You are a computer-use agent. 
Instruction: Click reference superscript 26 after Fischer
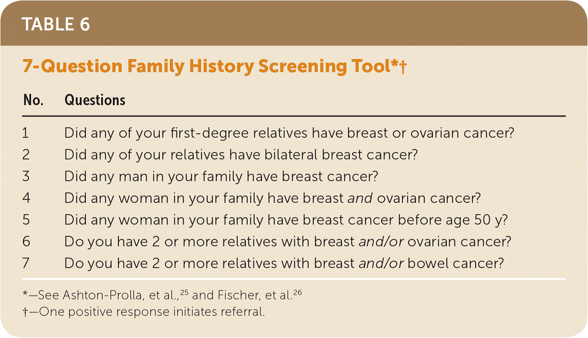tap(297, 292)
